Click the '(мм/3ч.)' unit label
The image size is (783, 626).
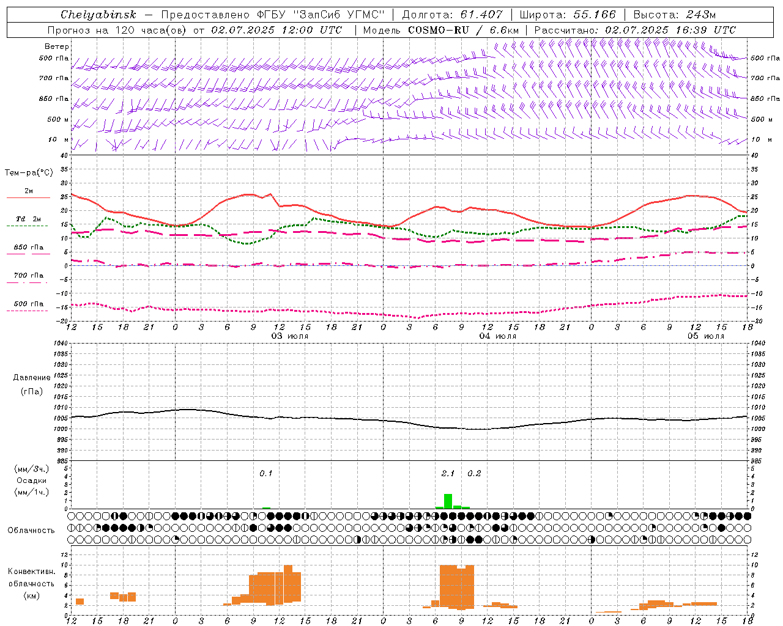pyautogui.click(x=32, y=469)
